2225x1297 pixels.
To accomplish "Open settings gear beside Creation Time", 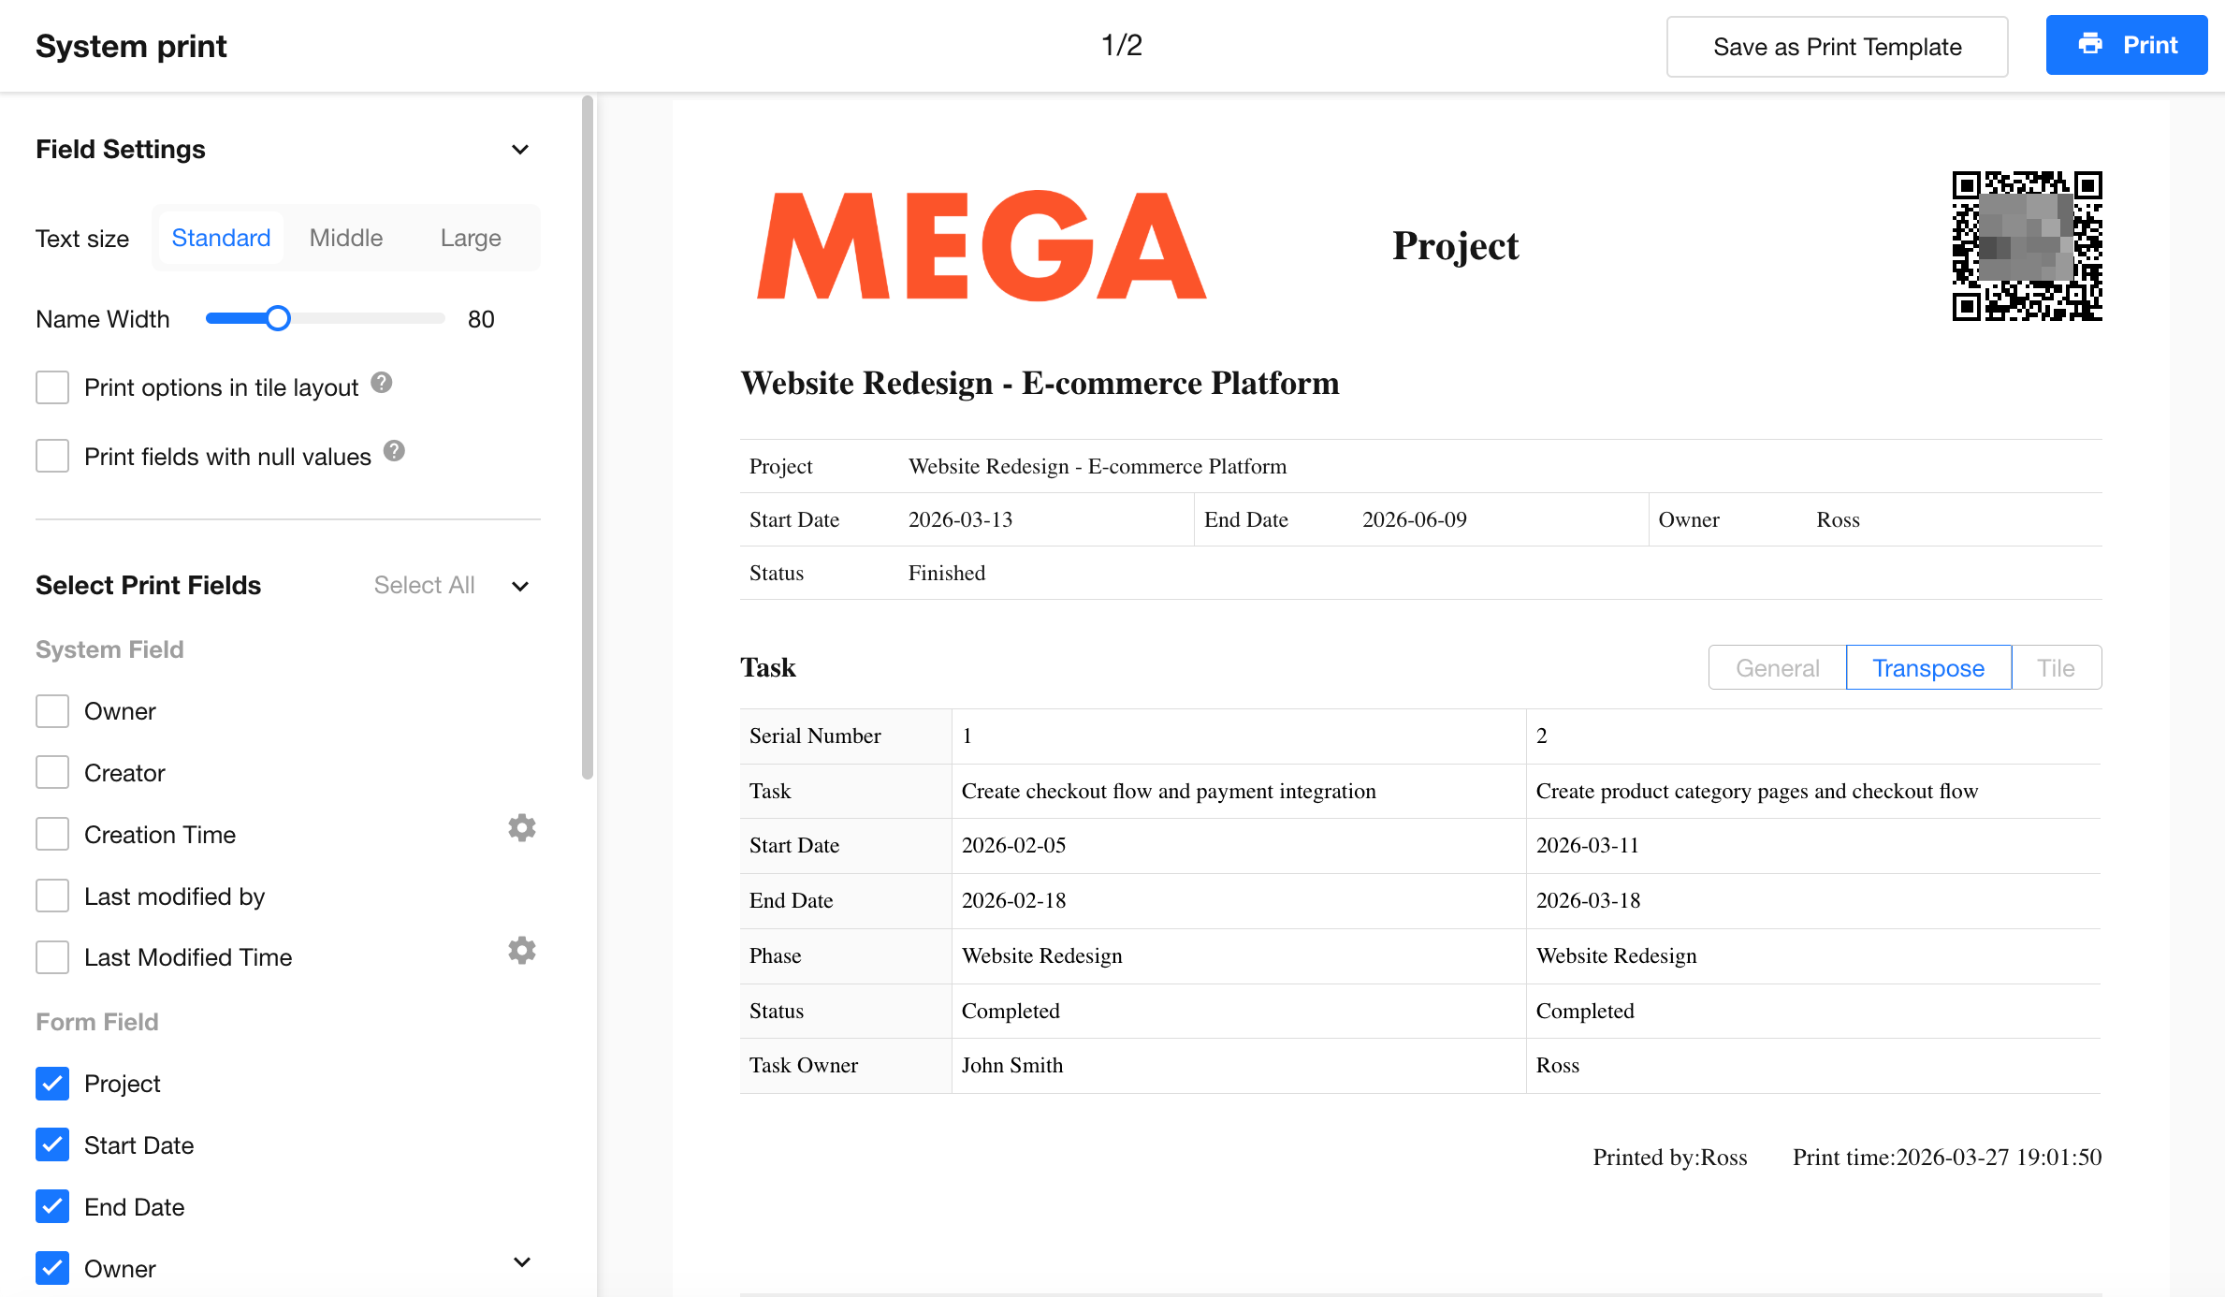I will point(521,828).
